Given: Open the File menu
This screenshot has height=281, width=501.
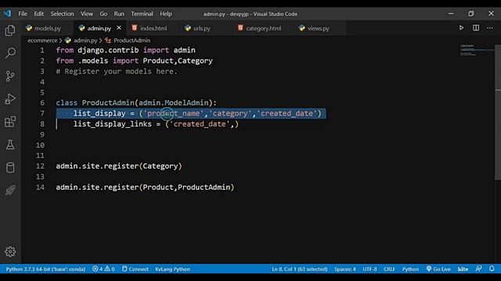Looking at the screenshot, I should pos(23,14).
